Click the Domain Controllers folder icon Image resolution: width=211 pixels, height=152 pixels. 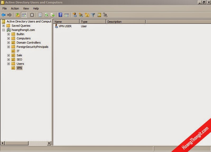(x=13, y=43)
